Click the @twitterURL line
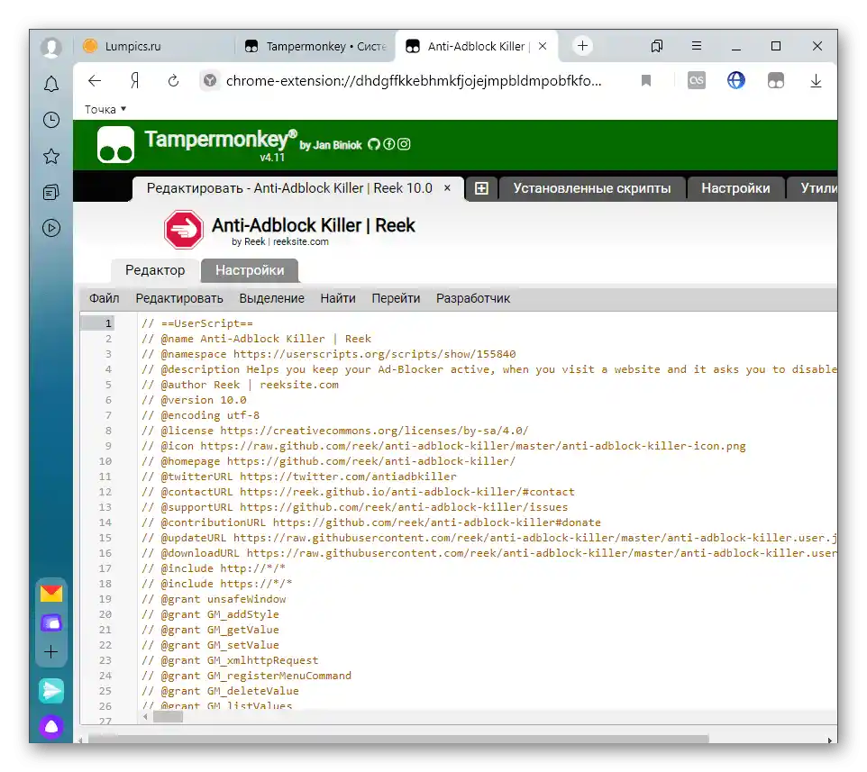The width and height of the screenshot is (867, 772). [x=298, y=477]
